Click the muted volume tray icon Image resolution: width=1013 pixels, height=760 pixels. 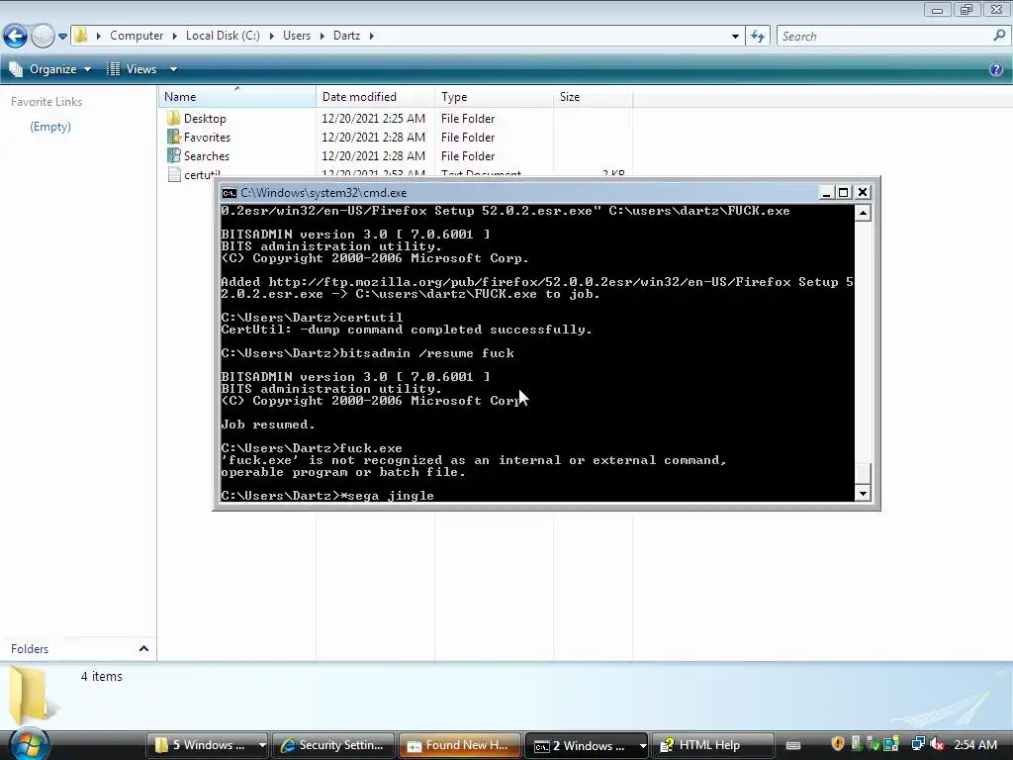pyautogui.click(x=937, y=744)
